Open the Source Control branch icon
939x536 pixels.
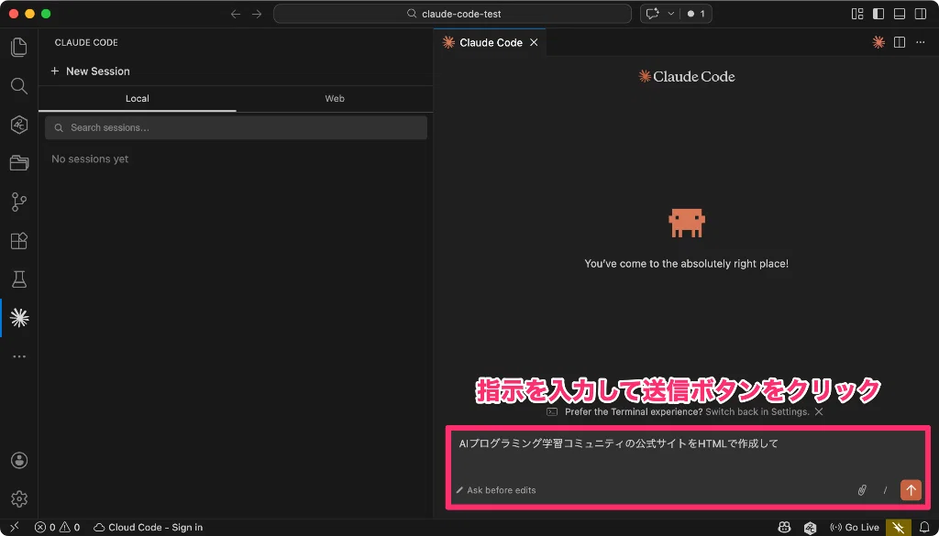point(19,202)
